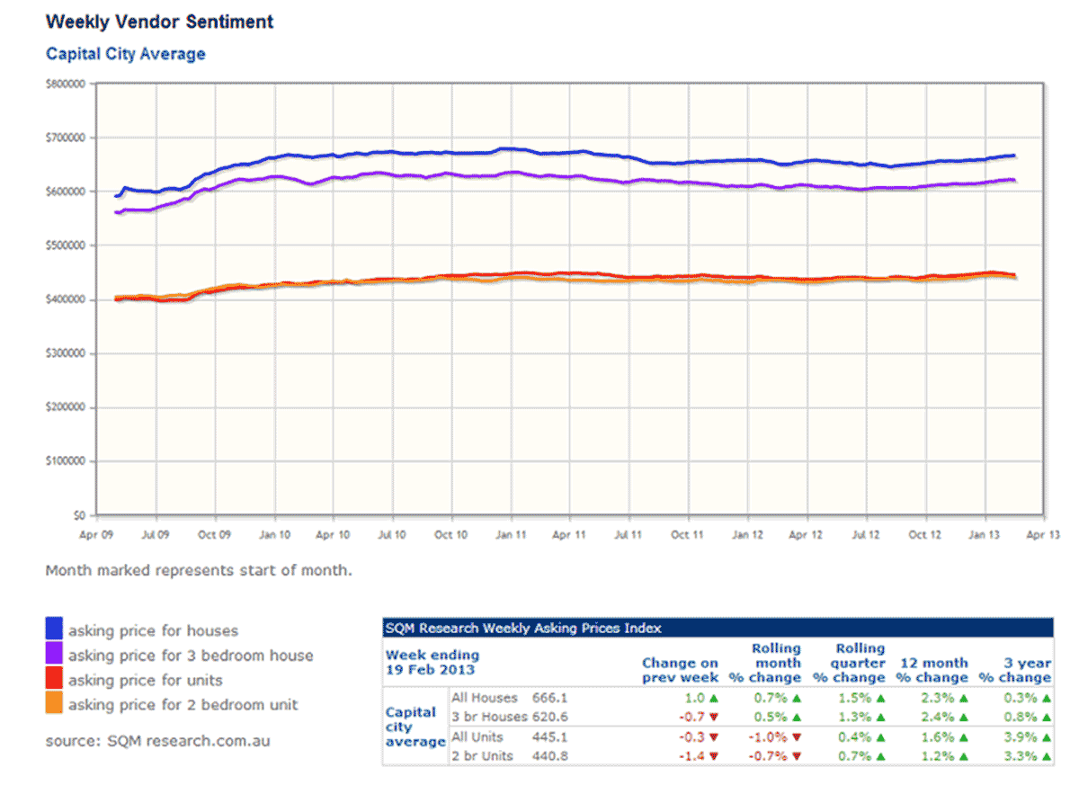
Task: Select the orange swatch for 2 bedroom unit
Action: click(x=55, y=704)
